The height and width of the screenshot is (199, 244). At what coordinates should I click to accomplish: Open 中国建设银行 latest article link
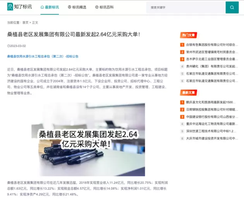point(211,116)
